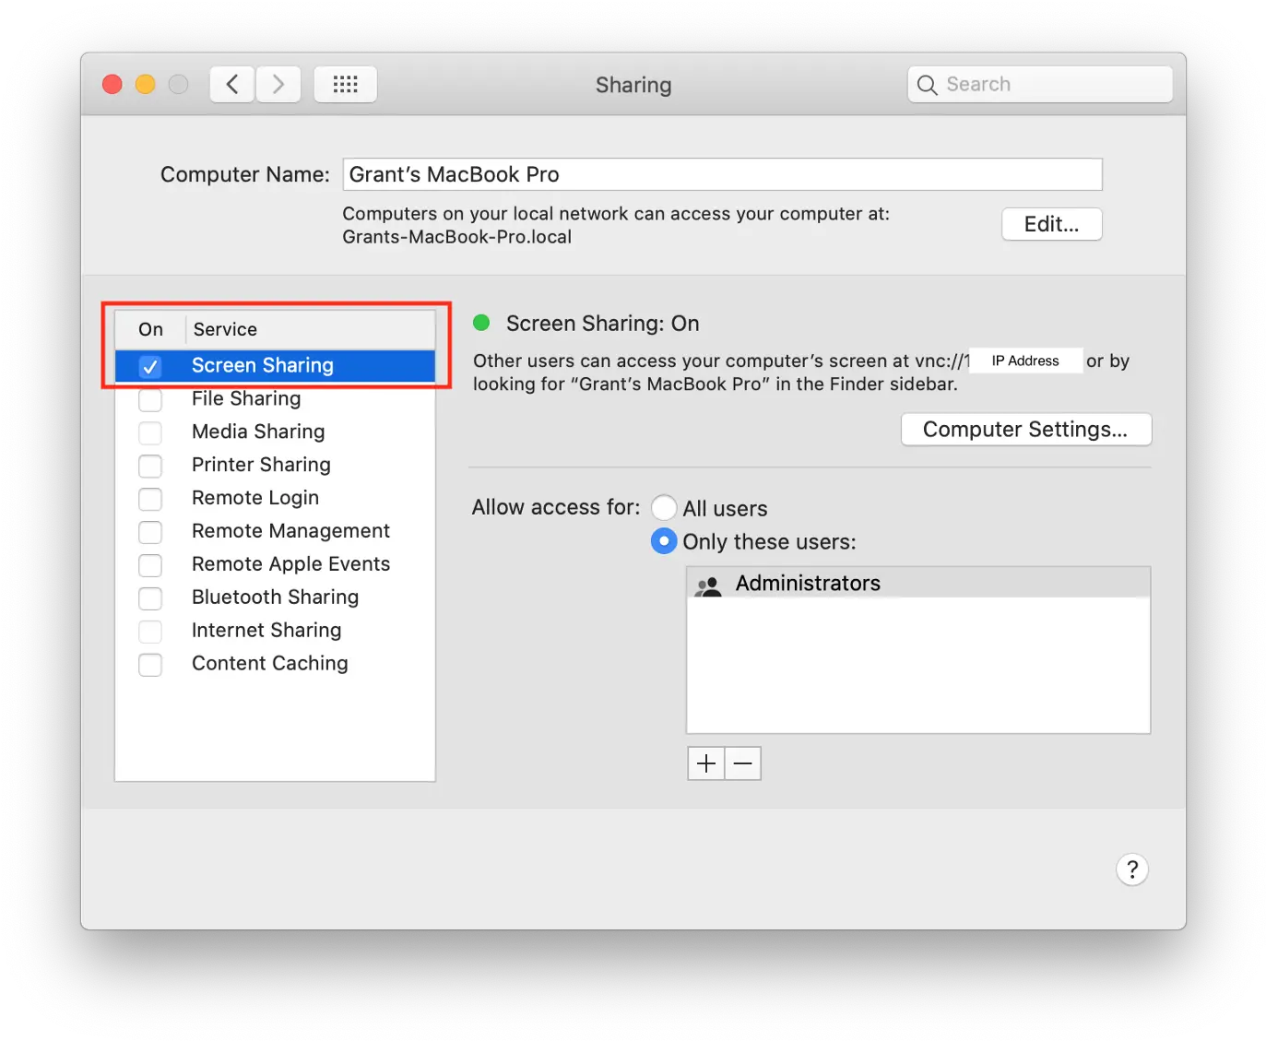Open help with the question mark button
Image resolution: width=1266 pixels, height=1041 pixels.
(1132, 869)
